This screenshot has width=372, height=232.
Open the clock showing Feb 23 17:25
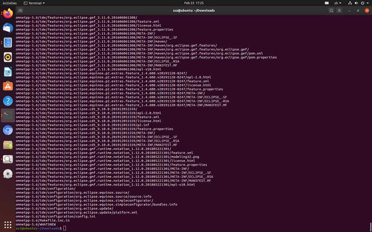pyautogui.click(x=194, y=3)
